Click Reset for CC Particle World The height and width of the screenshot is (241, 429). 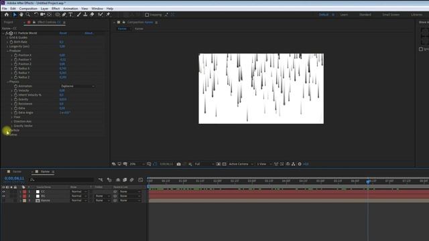[x=63, y=33]
